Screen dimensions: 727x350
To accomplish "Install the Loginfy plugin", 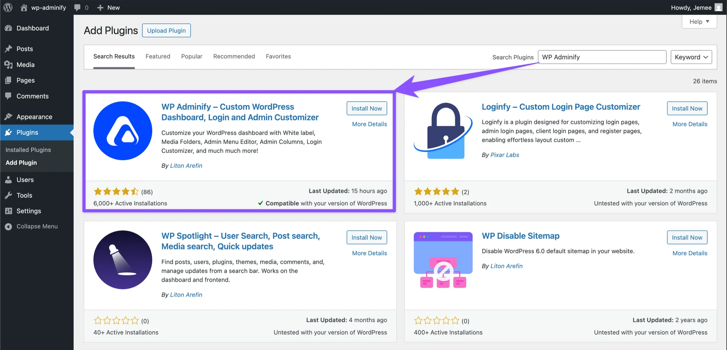I will click(686, 108).
